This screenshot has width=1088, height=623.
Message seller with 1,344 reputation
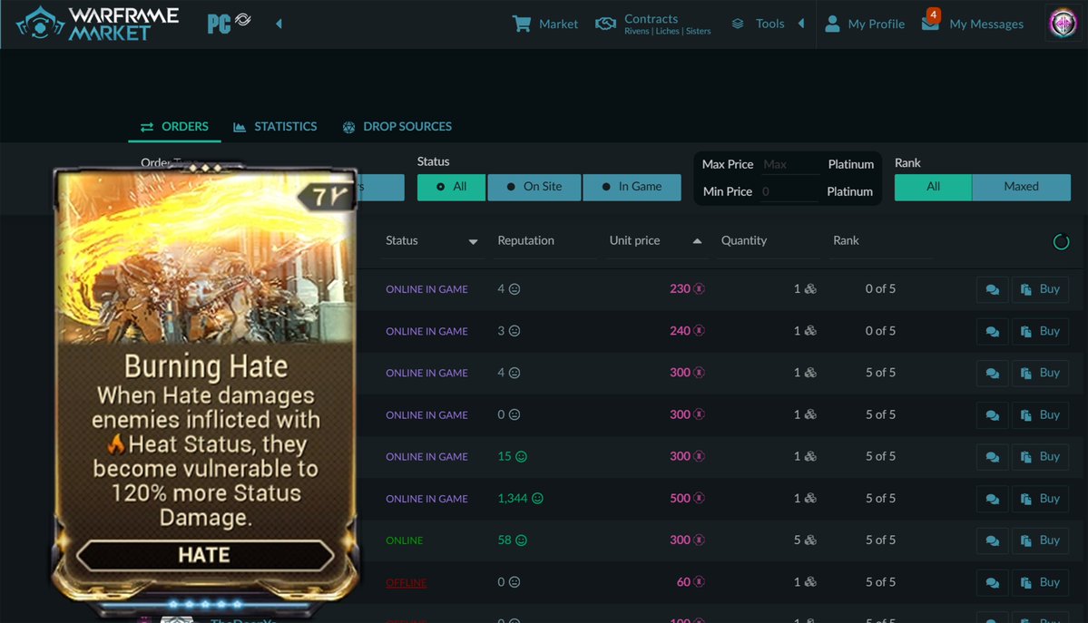992,499
